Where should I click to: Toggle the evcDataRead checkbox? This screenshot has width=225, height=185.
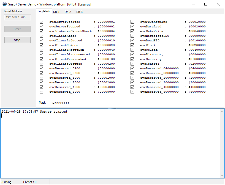coord(132,26)
